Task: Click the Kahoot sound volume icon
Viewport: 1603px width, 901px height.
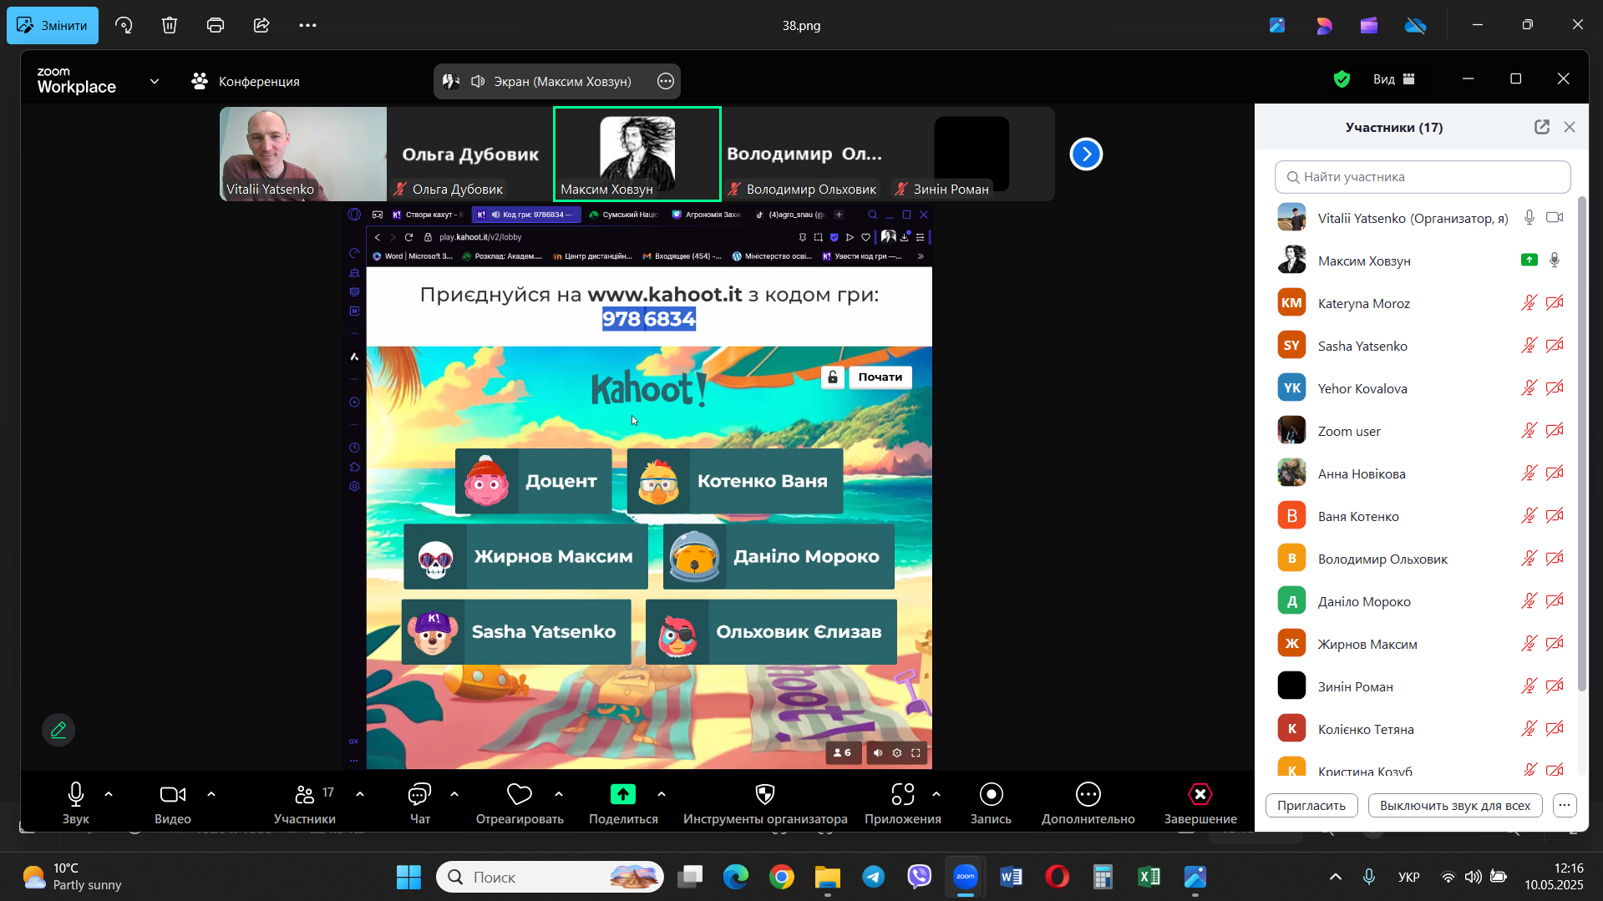Action: coord(878,752)
